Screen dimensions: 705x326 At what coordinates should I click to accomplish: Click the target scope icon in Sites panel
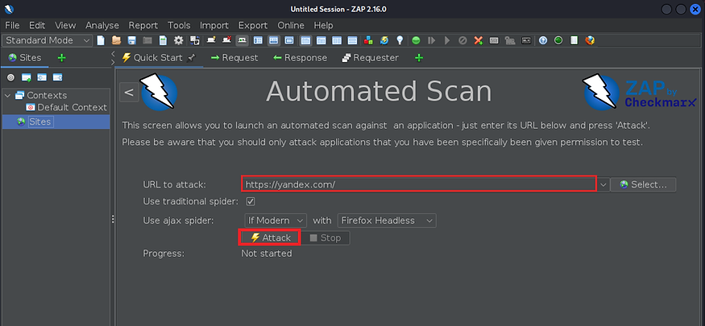point(10,78)
